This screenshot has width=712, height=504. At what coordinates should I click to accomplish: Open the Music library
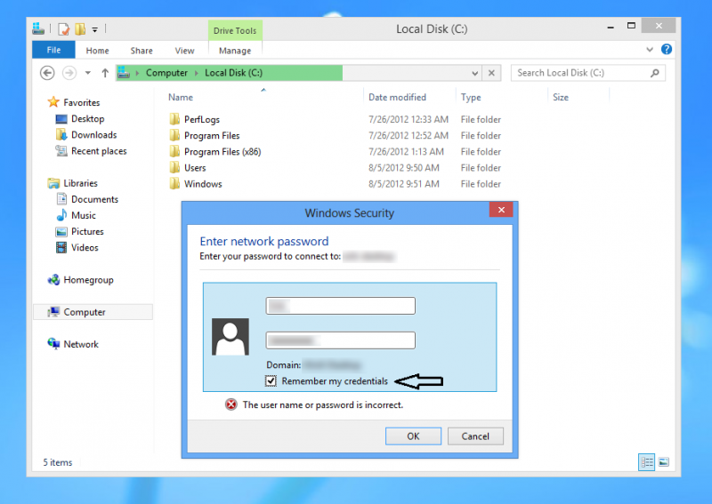[x=83, y=215]
